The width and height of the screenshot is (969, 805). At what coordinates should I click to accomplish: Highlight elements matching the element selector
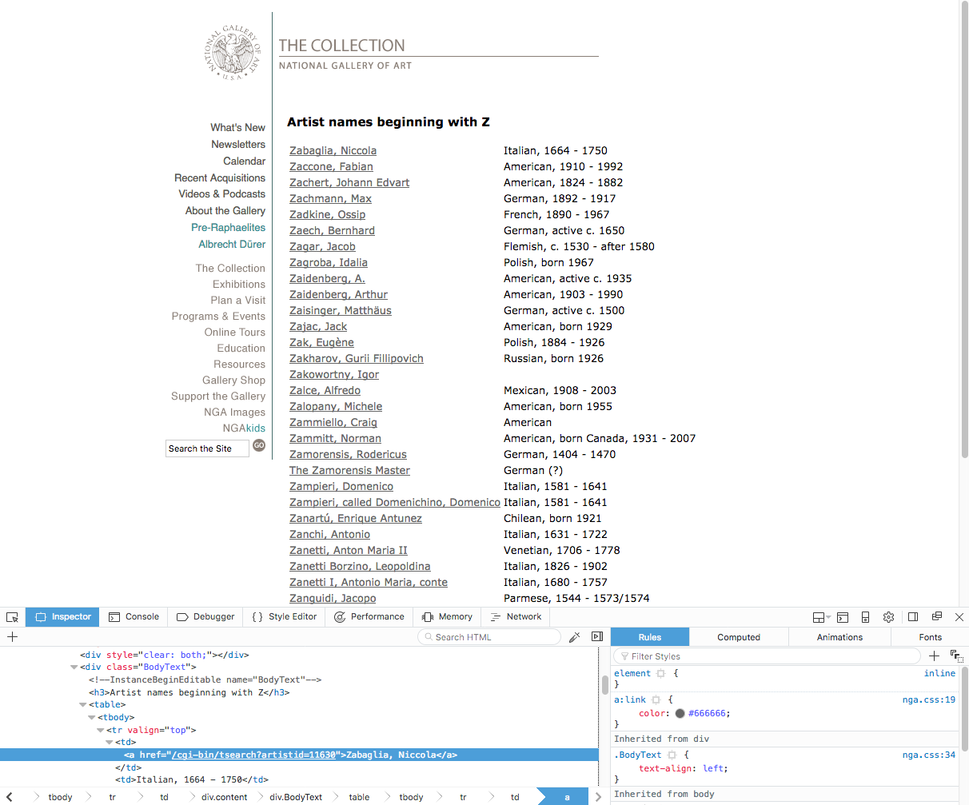pyautogui.click(x=661, y=674)
